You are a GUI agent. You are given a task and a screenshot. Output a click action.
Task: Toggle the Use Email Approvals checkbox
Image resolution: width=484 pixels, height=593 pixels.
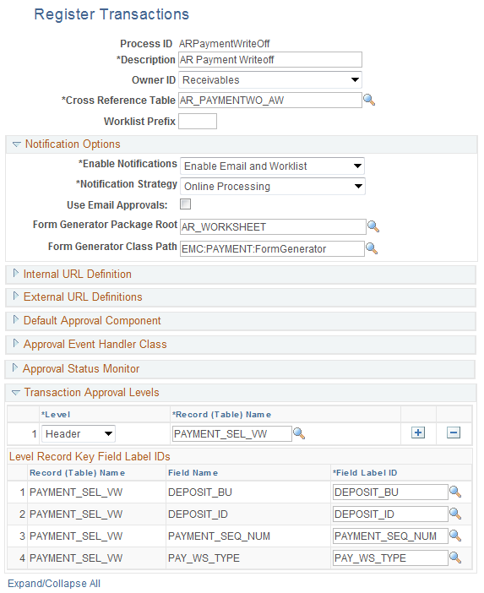tap(185, 204)
